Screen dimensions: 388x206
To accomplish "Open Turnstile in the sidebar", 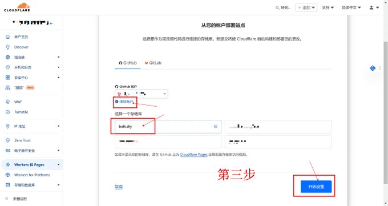I will click(21, 112).
